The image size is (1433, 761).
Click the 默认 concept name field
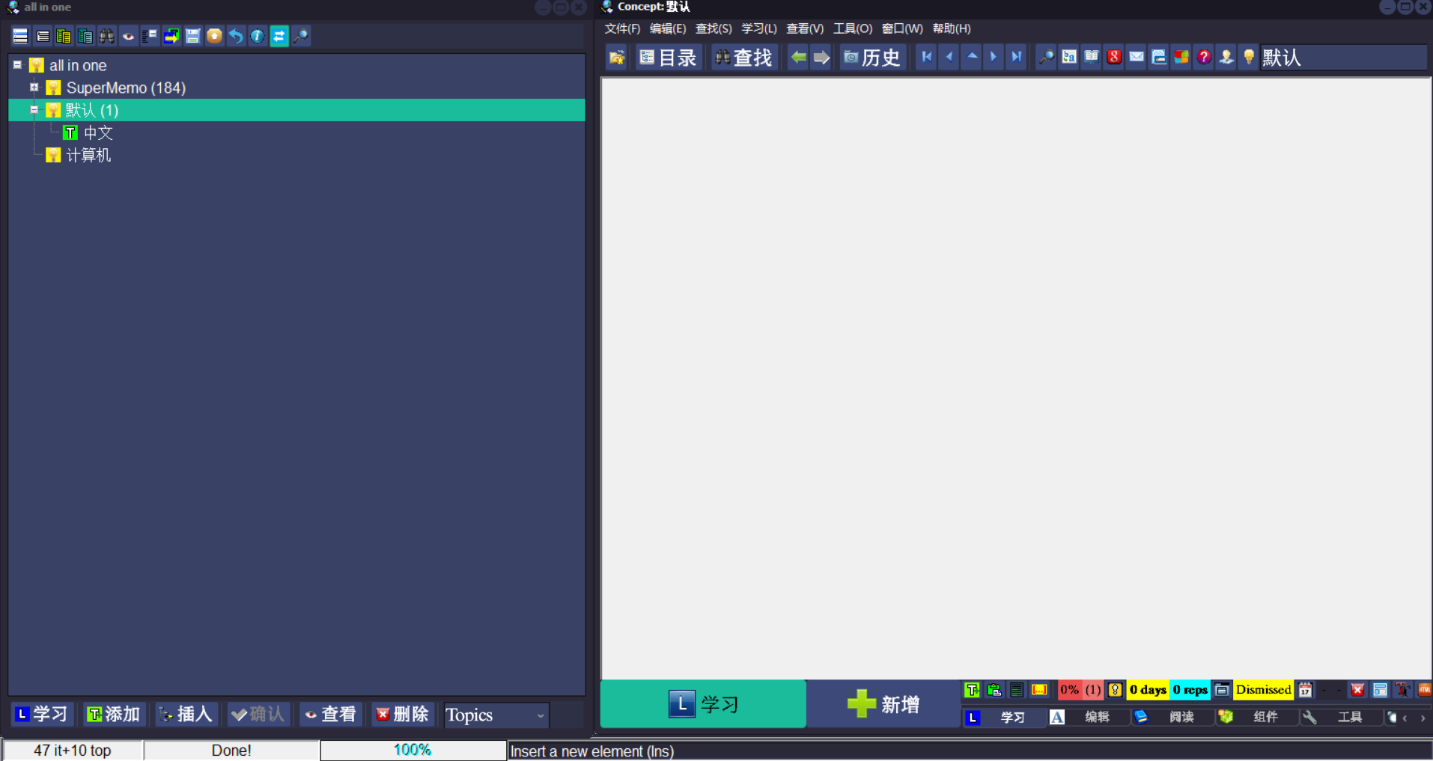coord(1343,58)
